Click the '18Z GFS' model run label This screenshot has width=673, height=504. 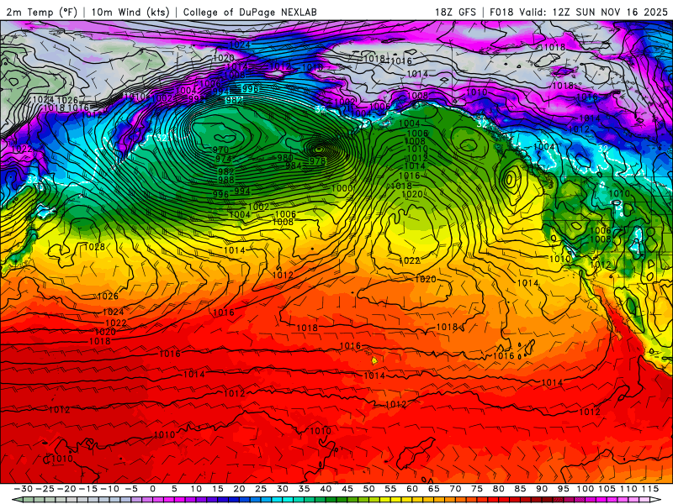tap(455, 12)
